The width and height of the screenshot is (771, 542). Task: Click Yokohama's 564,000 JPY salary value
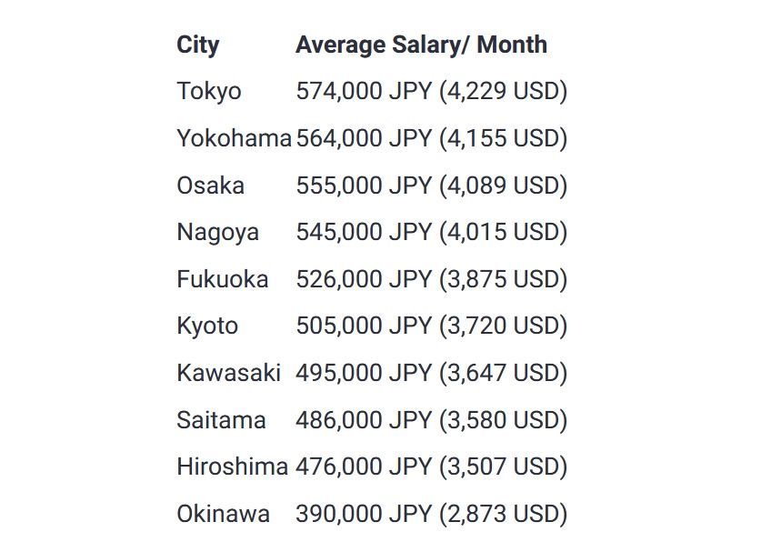(432, 138)
